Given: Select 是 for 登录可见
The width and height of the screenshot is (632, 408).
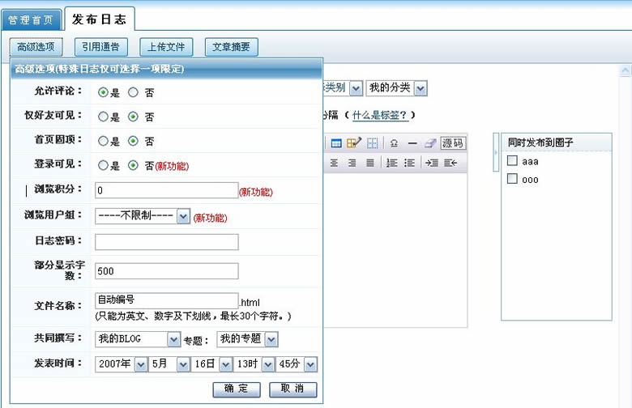Looking at the screenshot, I should 103,165.
